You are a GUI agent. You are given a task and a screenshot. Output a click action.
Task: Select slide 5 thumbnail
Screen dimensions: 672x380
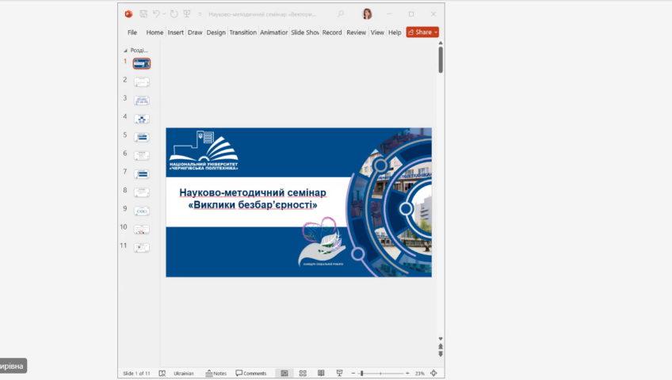coord(141,138)
